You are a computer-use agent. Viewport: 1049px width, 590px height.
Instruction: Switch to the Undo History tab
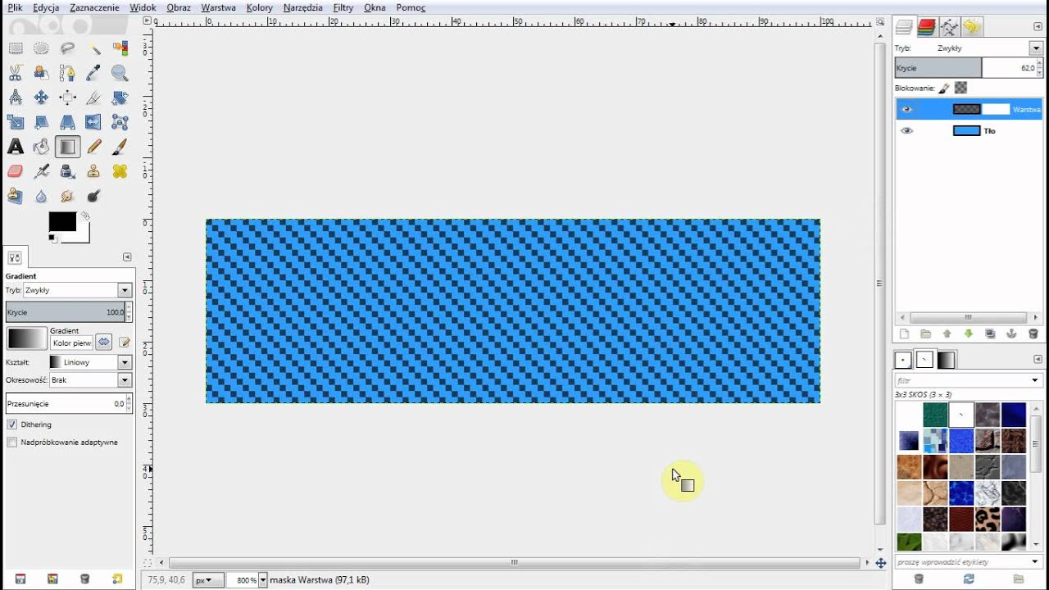coord(972,27)
